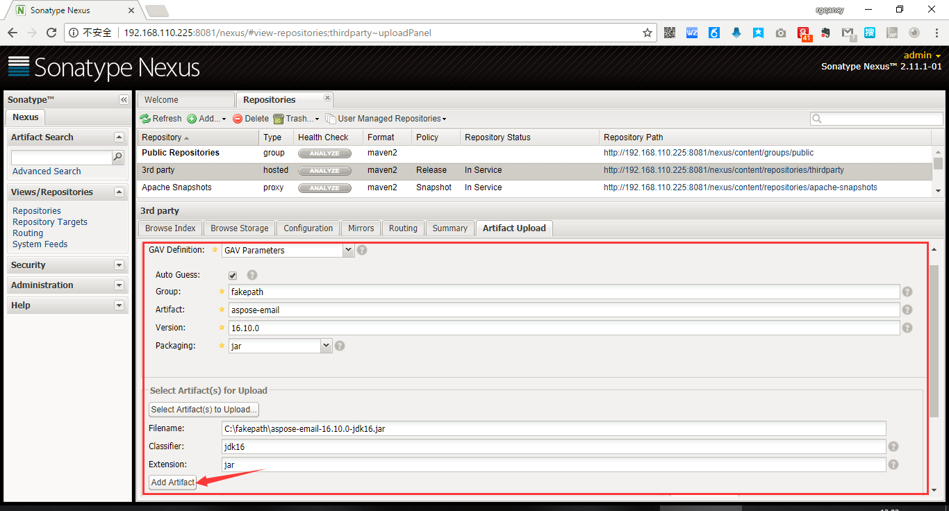The height and width of the screenshot is (511, 949).
Task: Open the QR code browser extension
Action: [670, 33]
